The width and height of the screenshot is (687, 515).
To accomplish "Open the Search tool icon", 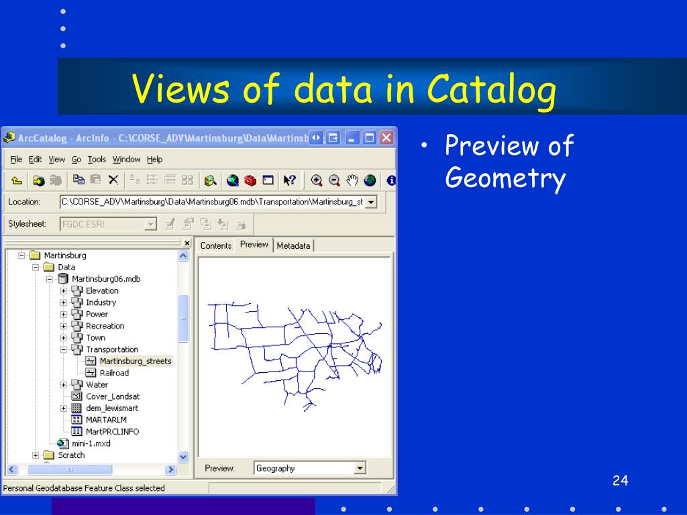I will click(210, 180).
